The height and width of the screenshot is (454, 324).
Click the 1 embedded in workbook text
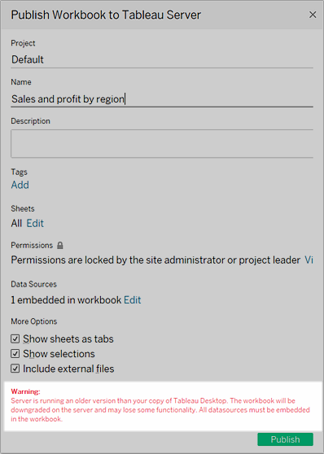[x=66, y=300]
